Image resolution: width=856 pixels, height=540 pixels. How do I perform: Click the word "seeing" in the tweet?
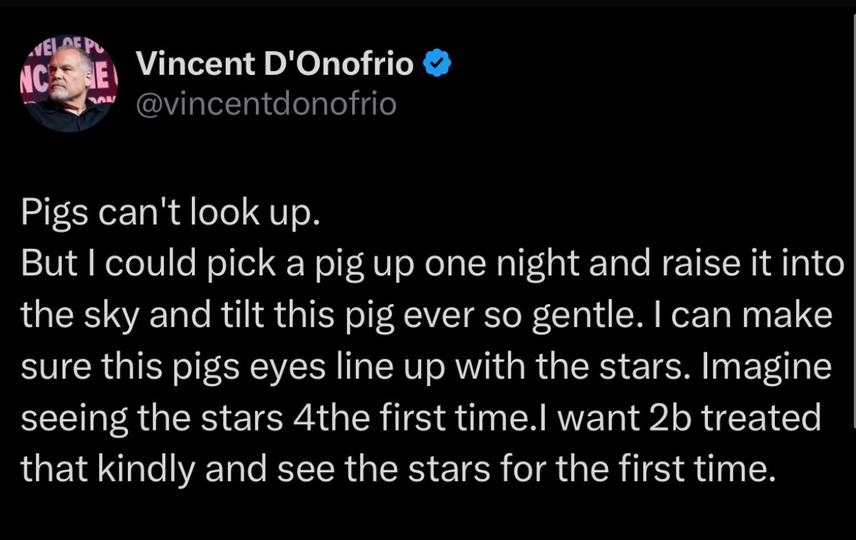(74, 418)
